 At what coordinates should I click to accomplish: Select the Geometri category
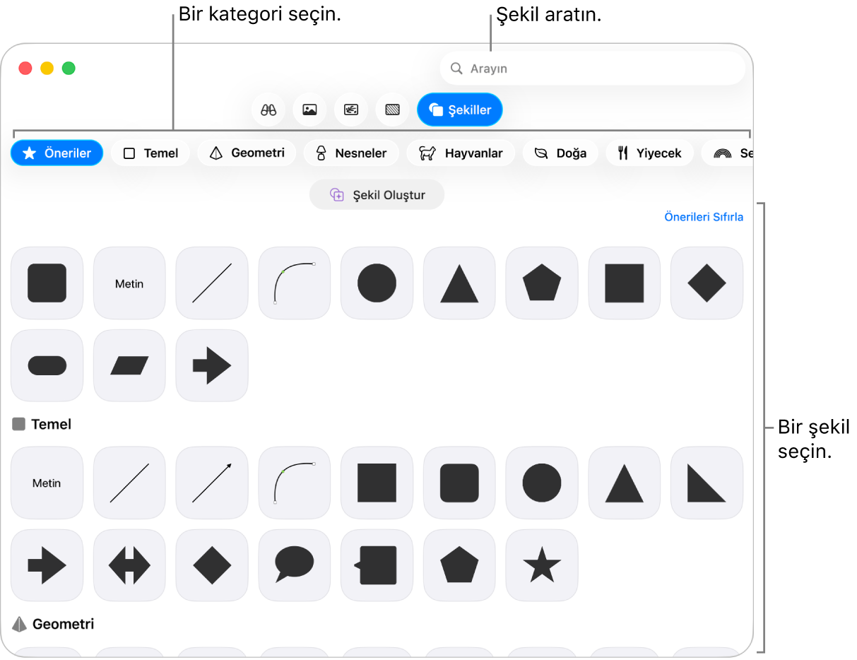point(247,153)
